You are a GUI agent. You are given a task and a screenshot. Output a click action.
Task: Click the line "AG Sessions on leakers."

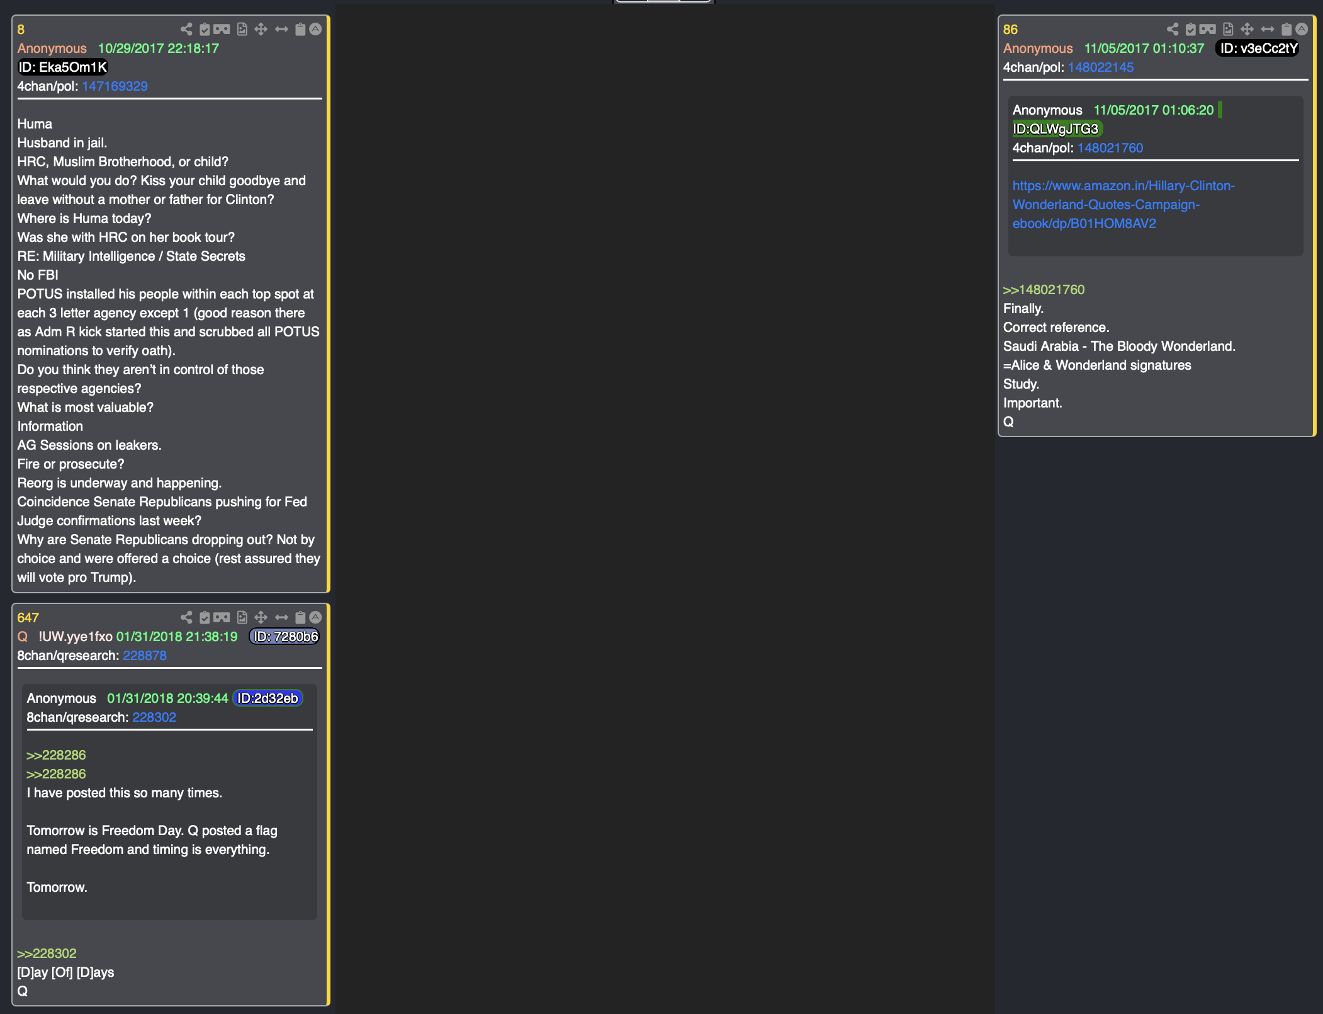(x=89, y=445)
